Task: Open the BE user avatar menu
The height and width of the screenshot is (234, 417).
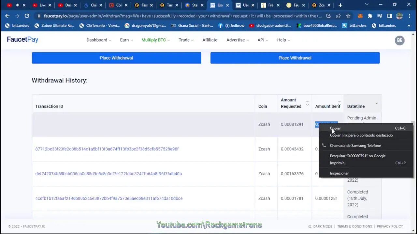Action: point(399,40)
